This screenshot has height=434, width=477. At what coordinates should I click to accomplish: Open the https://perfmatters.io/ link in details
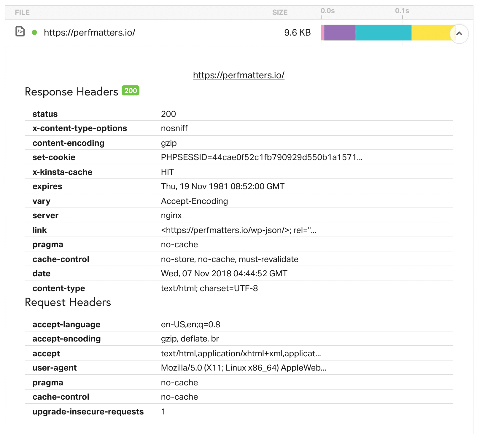point(239,75)
